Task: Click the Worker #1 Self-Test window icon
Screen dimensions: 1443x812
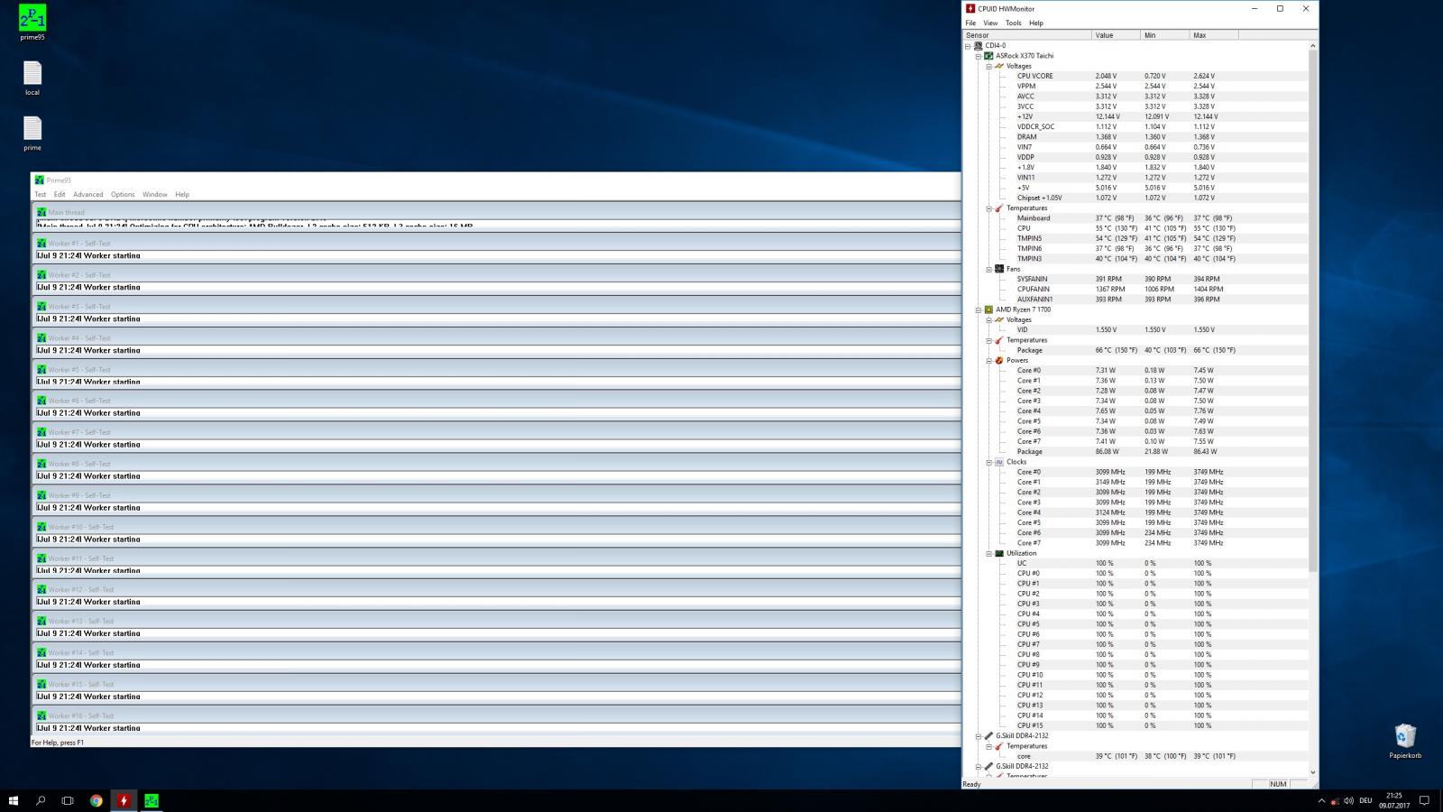Action: 41,243
